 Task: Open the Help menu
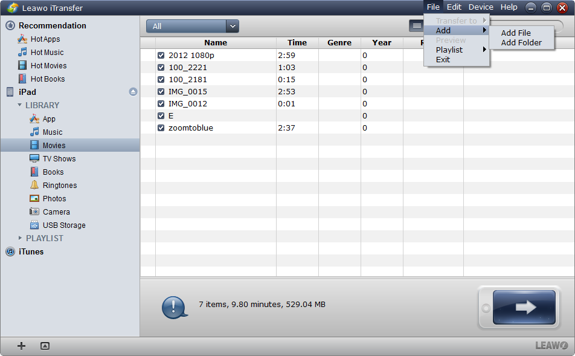[509, 7]
